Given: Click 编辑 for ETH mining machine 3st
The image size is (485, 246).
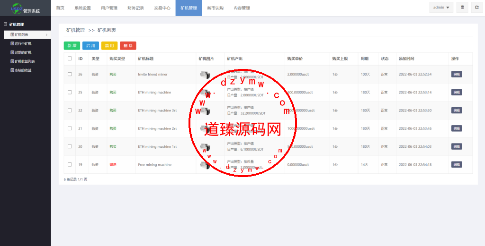Looking at the screenshot, I should click(x=457, y=110).
